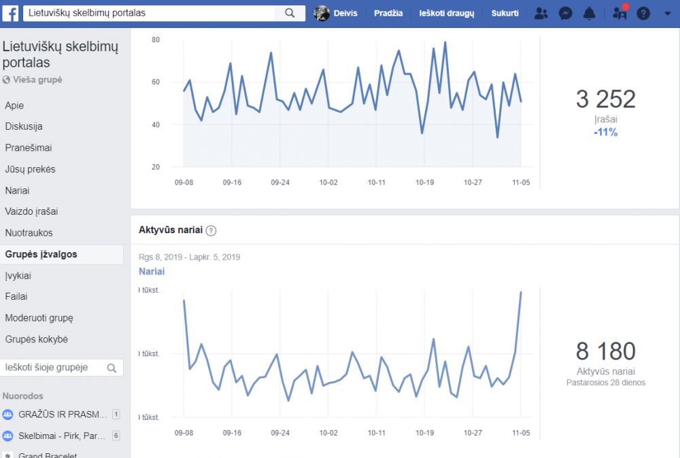Click the Lietuviškų skelbimų portalas group title
The height and width of the screenshot is (458, 680).
[x=60, y=54]
